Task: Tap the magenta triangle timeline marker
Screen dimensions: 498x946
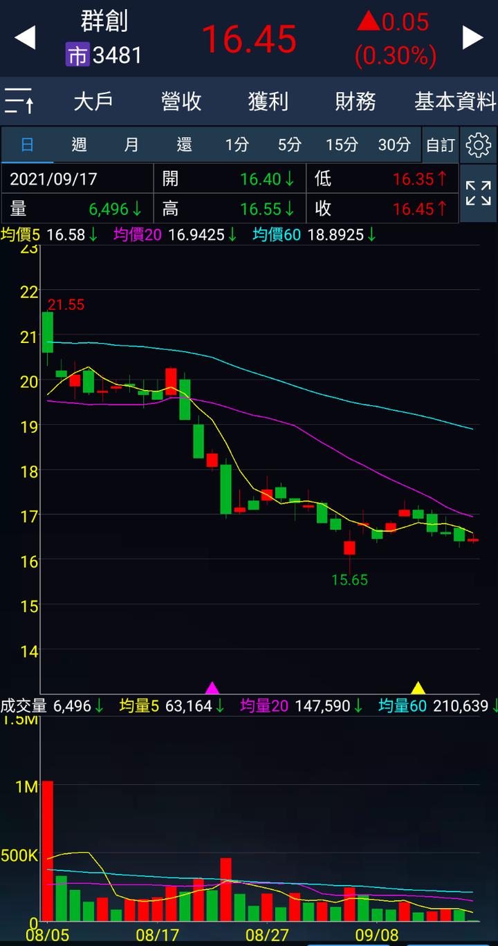Action: pyautogui.click(x=212, y=687)
